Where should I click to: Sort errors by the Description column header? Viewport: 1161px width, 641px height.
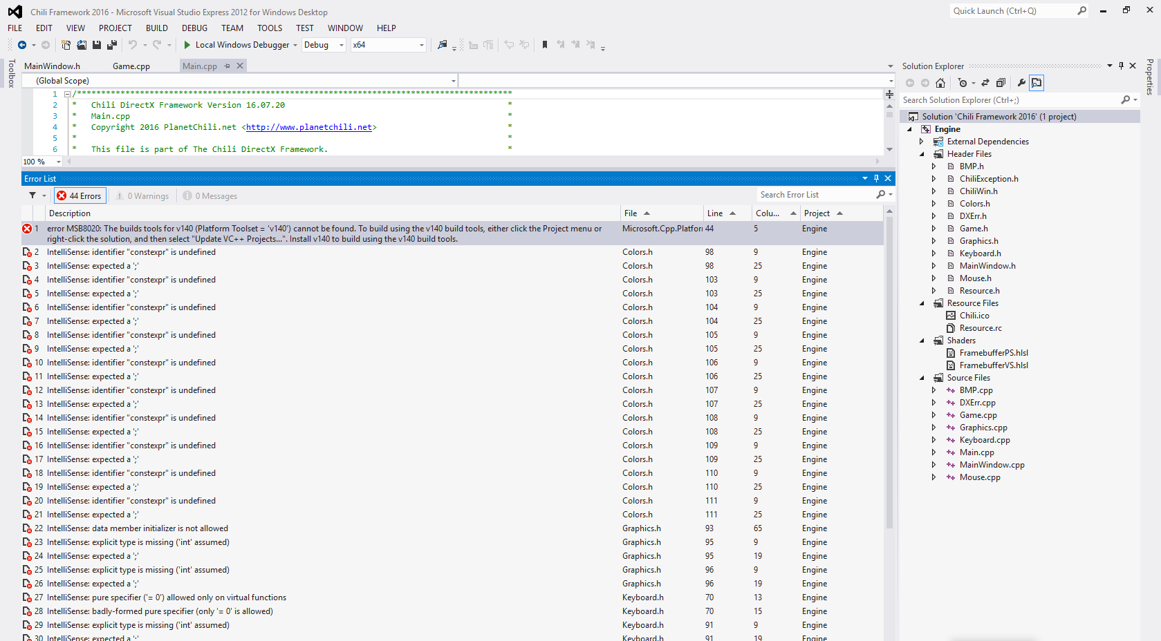click(x=333, y=213)
